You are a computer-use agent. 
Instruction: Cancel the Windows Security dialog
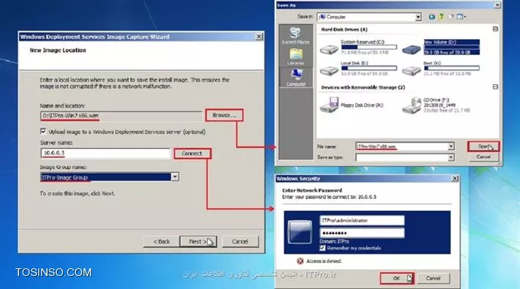(433, 278)
